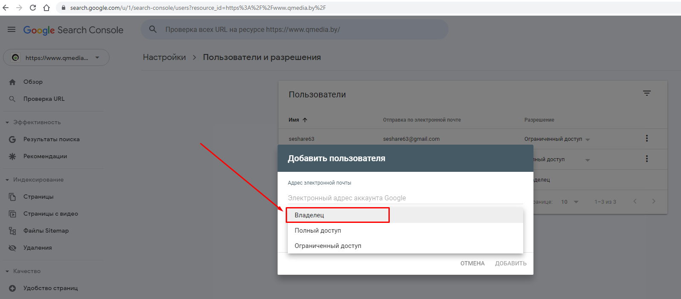Open Обзор in the sidebar

[33, 82]
